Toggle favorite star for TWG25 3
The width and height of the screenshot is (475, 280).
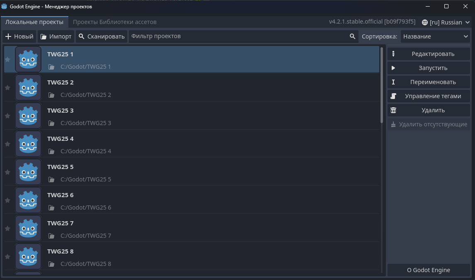(x=7, y=116)
